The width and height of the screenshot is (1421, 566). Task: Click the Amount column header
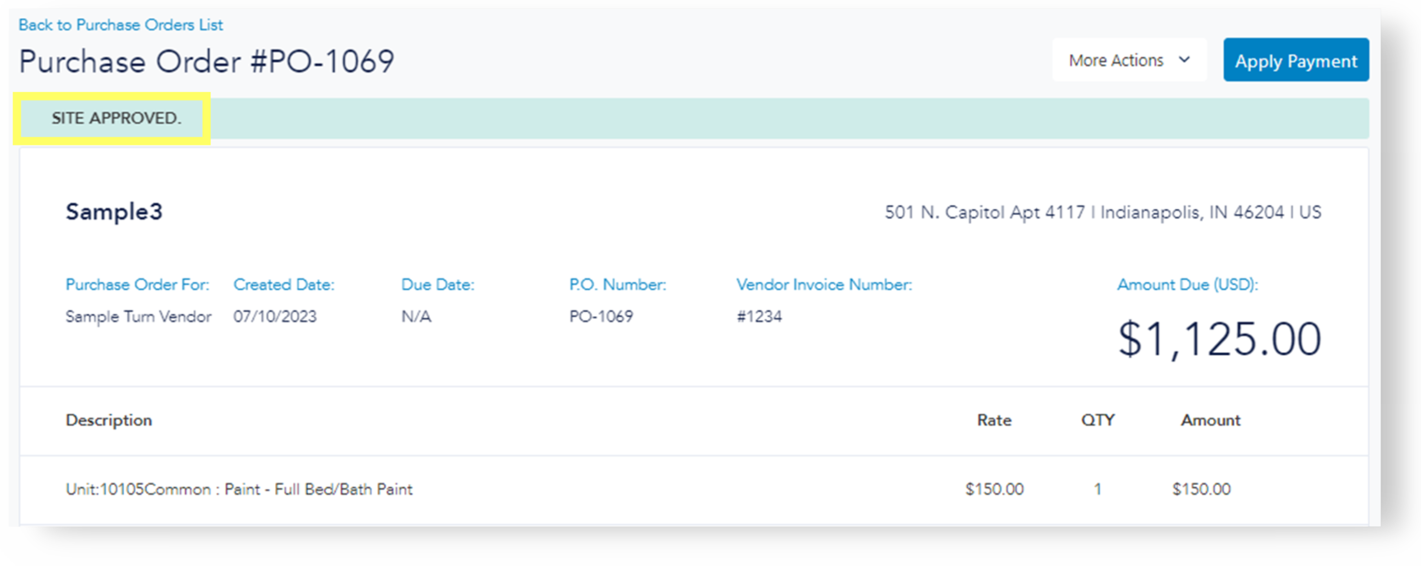(1210, 420)
